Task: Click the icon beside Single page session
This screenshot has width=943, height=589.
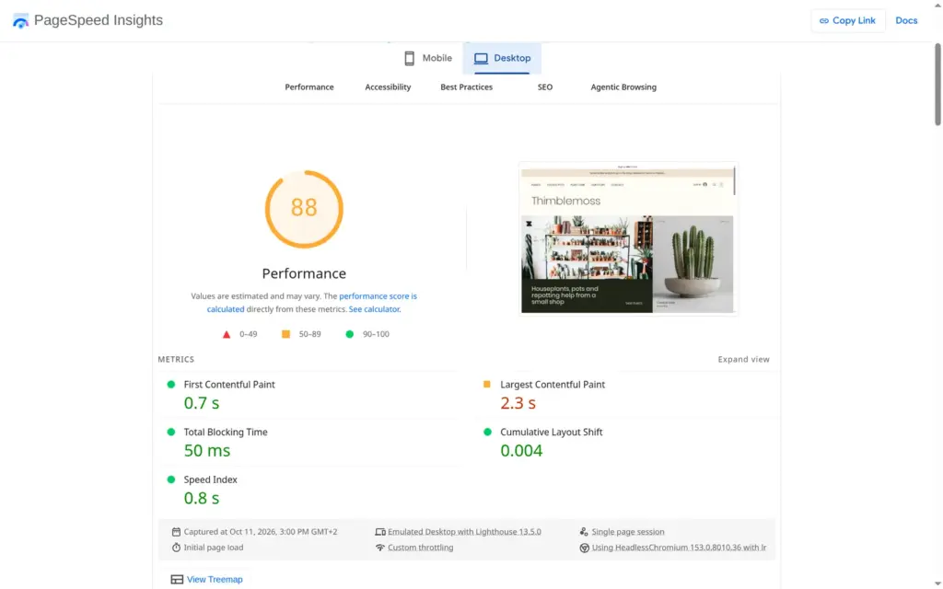Action: click(x=584, y=532)
